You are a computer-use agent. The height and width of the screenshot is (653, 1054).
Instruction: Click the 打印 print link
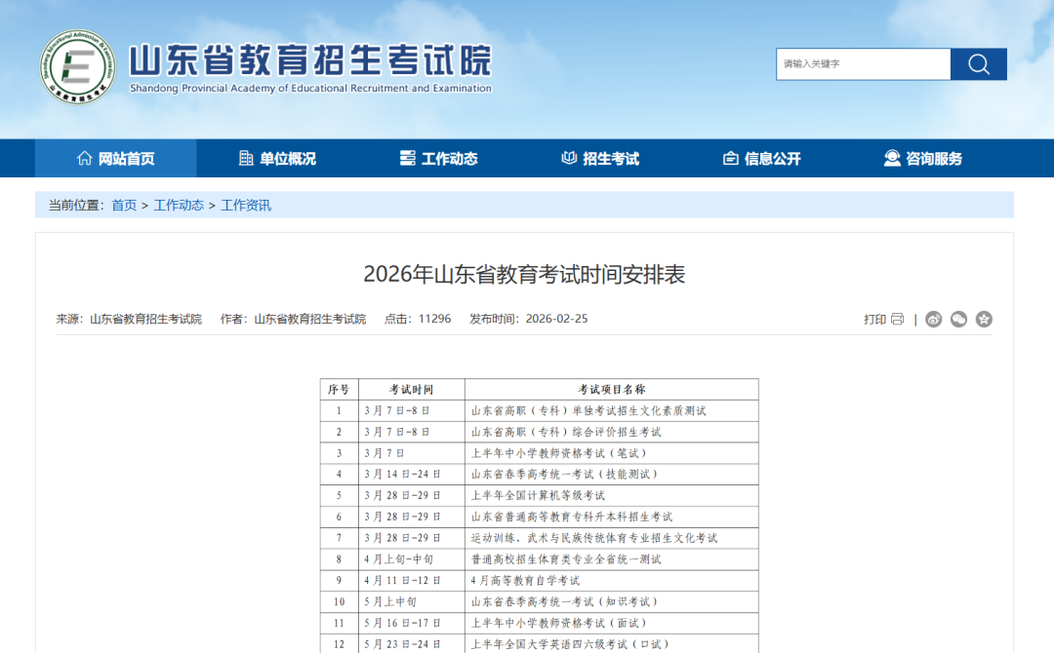pyautogui.click(x=874, y=320)
